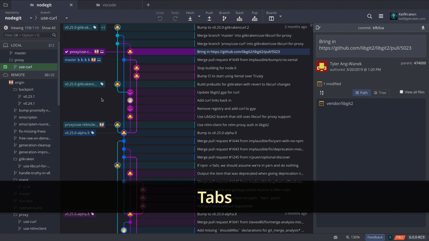The width and height of the screenshot is (429, 241).
Task: Switch file view to Tree
Action: 380,93
